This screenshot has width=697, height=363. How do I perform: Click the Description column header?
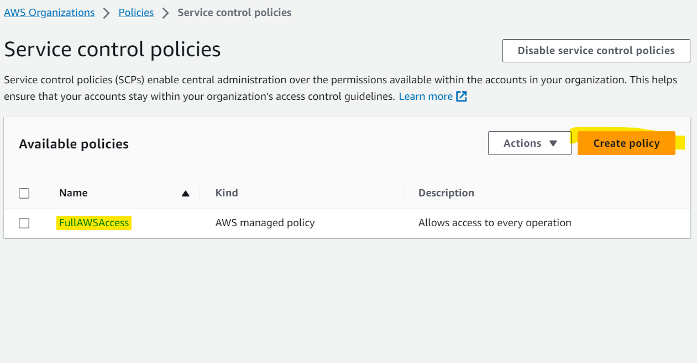tap(446, 193)
